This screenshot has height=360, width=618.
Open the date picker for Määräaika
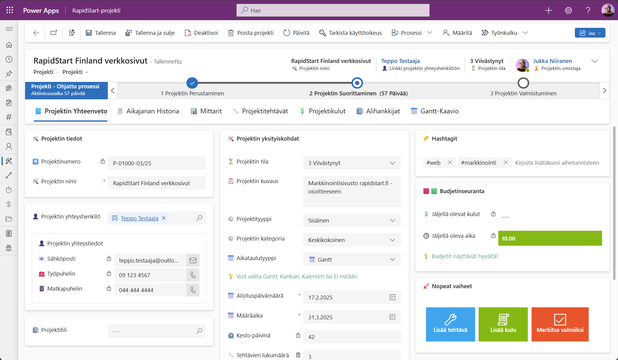[x=393, y=317]
